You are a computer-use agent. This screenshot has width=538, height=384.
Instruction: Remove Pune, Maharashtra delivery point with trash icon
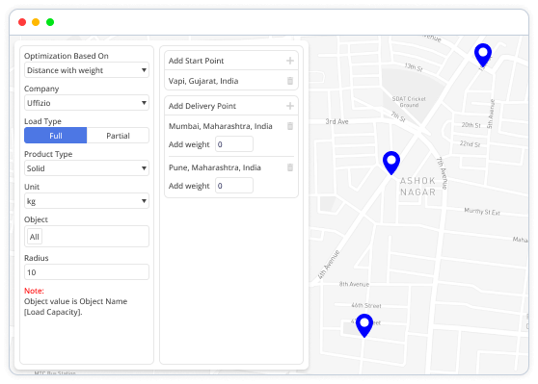click(x=290, y=167)
